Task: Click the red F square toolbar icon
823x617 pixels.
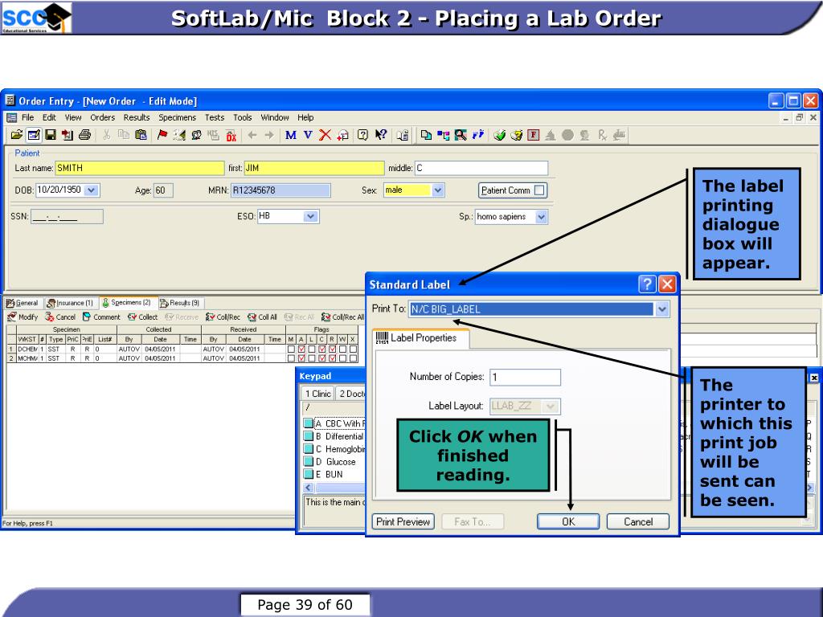Action: pyautogui.click(x=534, y=135)
